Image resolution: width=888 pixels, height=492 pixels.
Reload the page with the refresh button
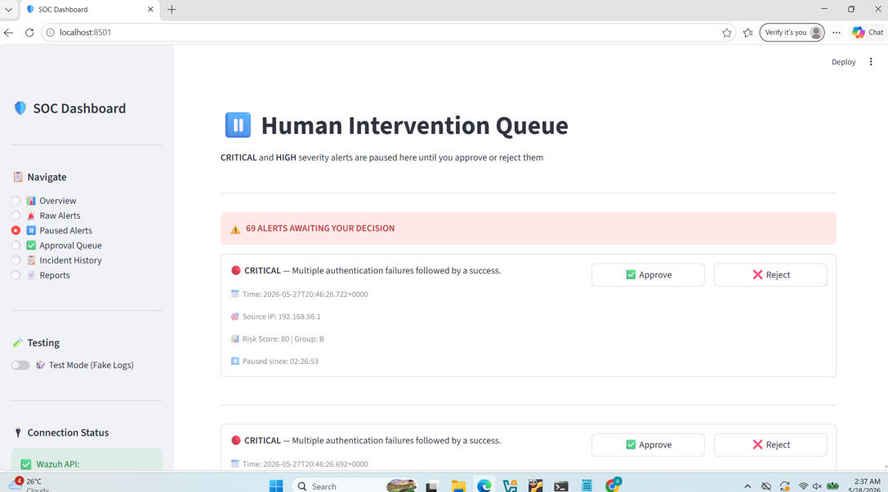pos(29,33)
